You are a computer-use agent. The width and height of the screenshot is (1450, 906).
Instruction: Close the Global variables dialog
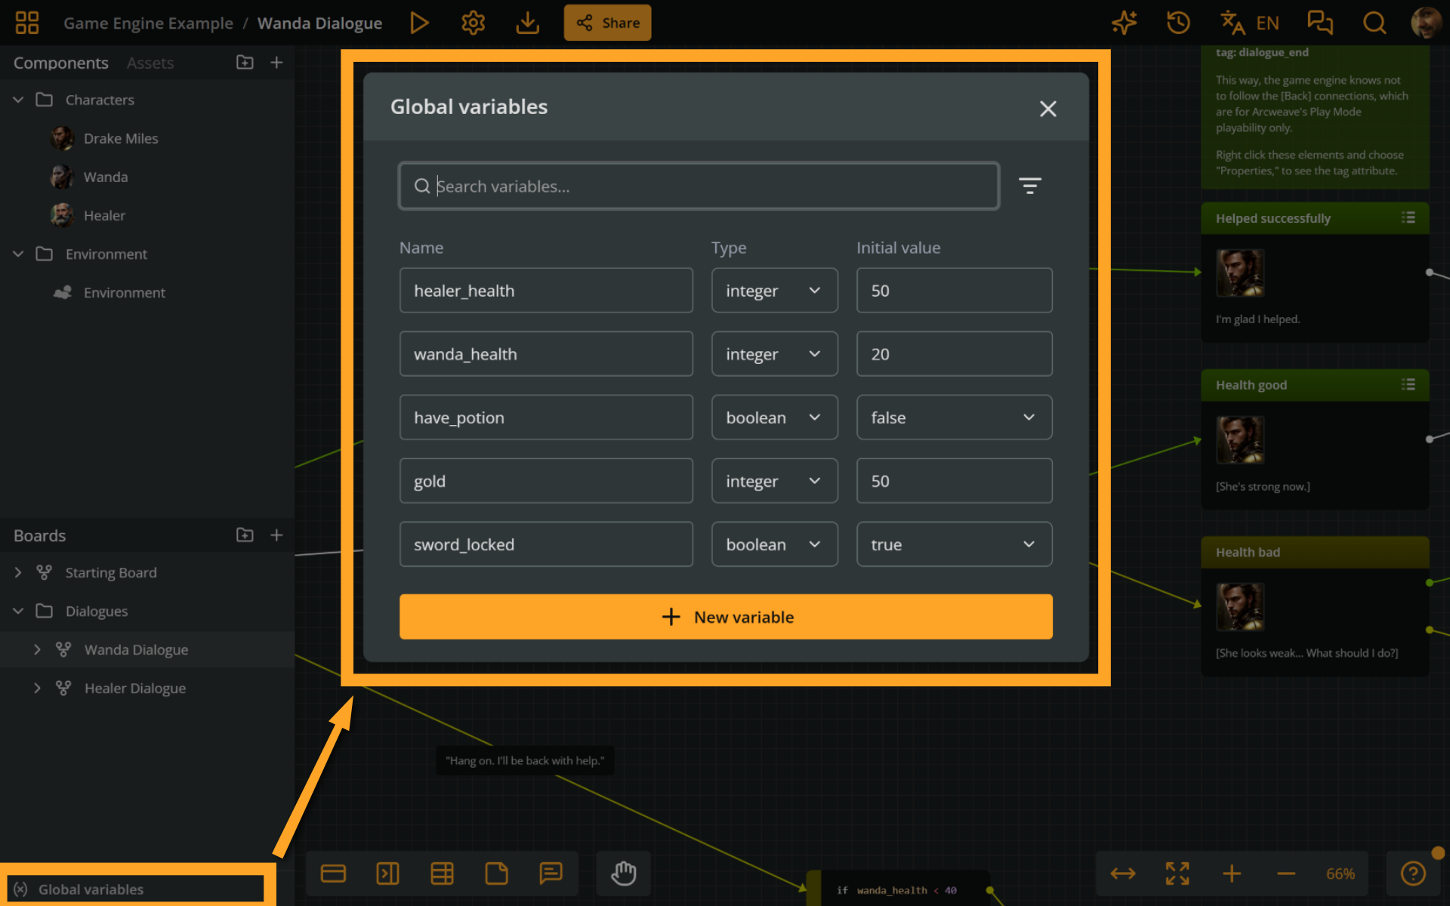(1047, 109)
